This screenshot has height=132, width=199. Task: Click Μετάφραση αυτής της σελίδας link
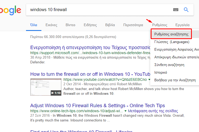click(x=153, y=111)
